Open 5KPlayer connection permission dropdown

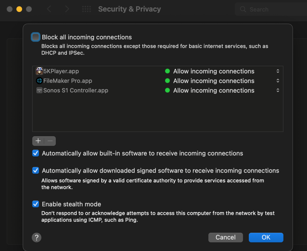[278, 71]
